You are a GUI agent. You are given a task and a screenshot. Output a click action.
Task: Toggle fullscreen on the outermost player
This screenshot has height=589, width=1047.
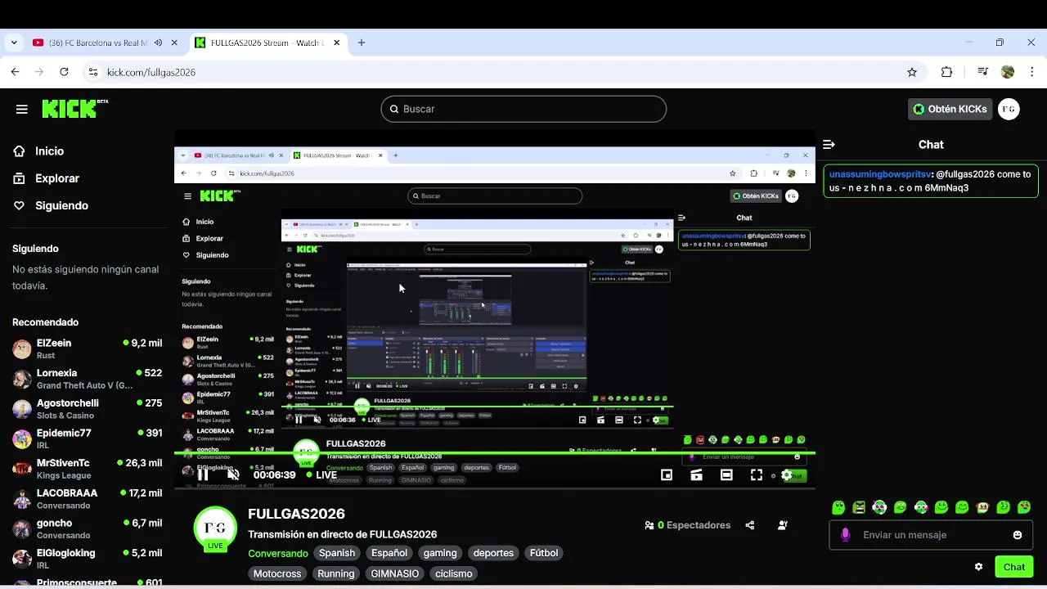coord(757,474)
